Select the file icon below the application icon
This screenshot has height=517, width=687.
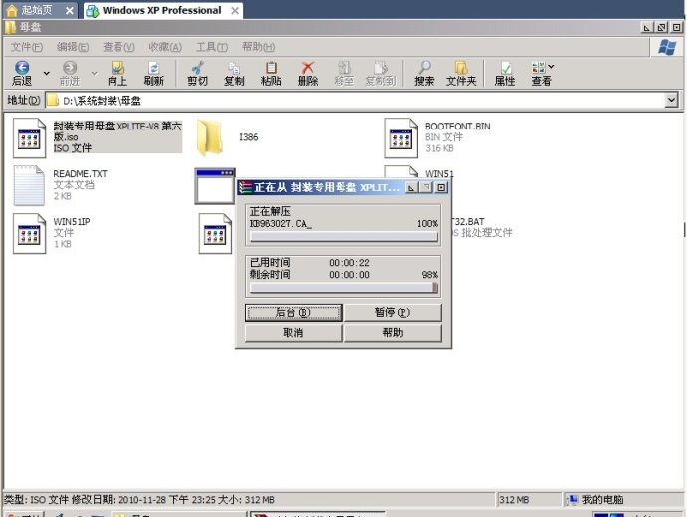pyautogui.click(x=215, y=234)
